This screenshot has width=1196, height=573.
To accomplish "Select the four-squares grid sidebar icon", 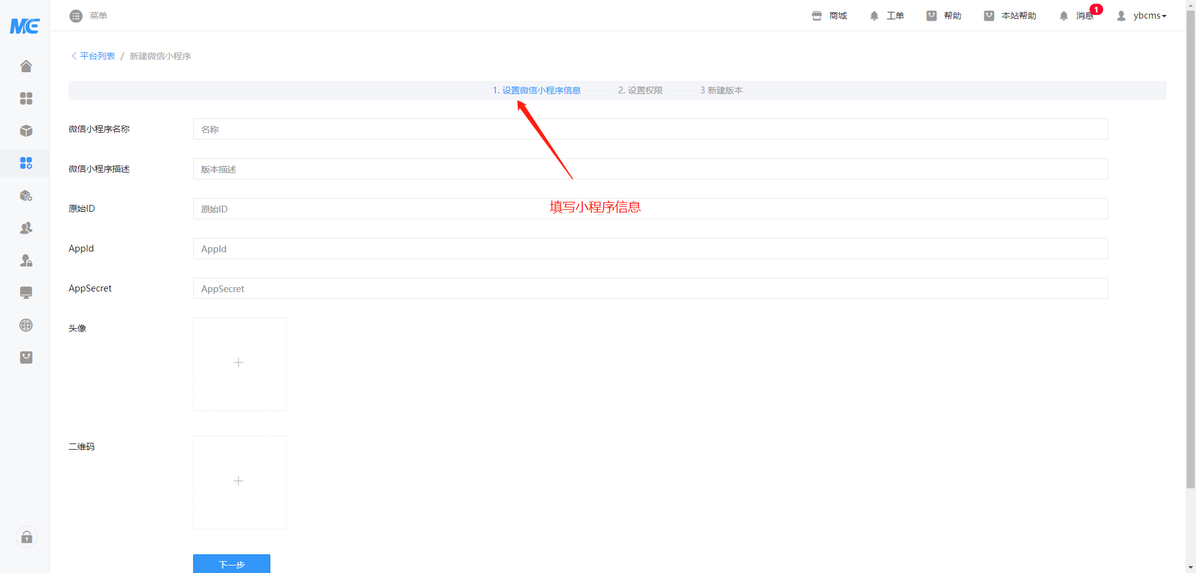I will [26, 98].
